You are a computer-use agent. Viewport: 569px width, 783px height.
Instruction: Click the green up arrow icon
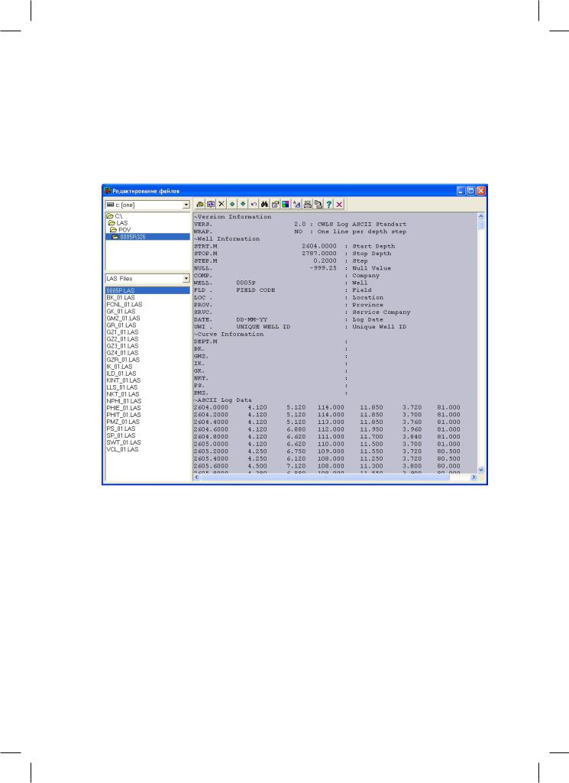pos(232,204)
